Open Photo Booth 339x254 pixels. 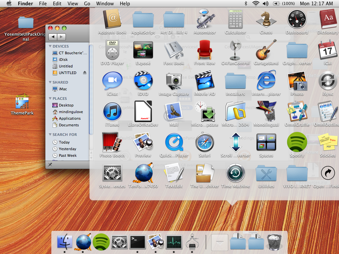[112, 142]
